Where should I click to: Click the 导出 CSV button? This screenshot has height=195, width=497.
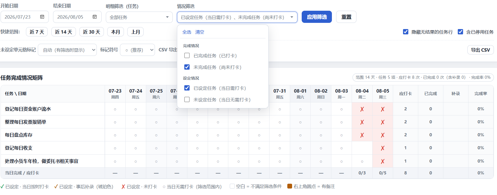(x=480, y=50)
